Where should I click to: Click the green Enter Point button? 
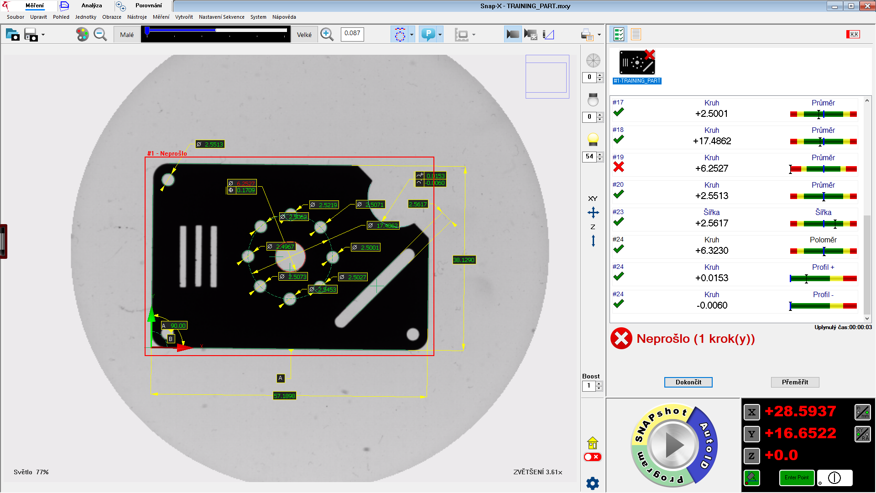[797, 478]
